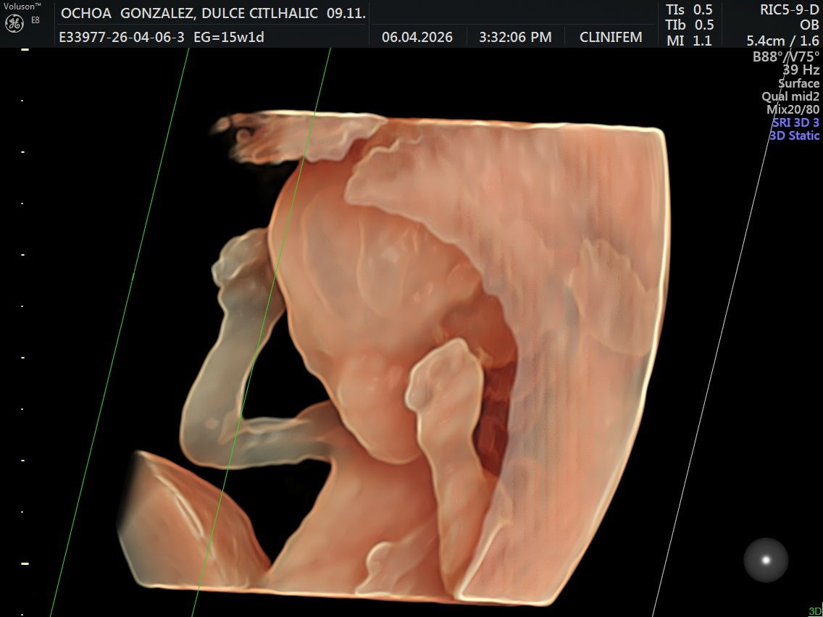Click the 39 Hz frame rate
The height and width of the screenshot is (617, 823).
tap(801, 70)
